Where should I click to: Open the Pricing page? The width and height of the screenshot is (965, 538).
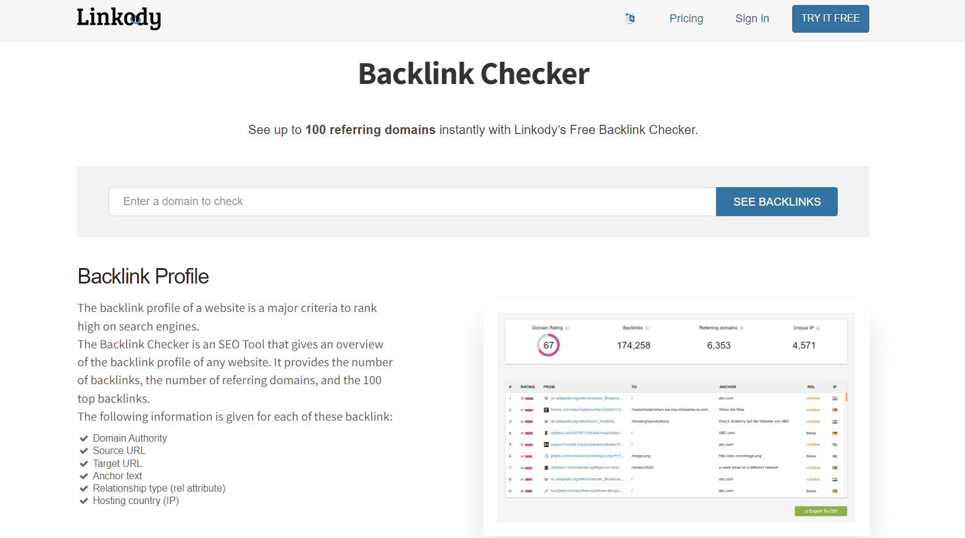pyautogui.click(x=686, y=19)
